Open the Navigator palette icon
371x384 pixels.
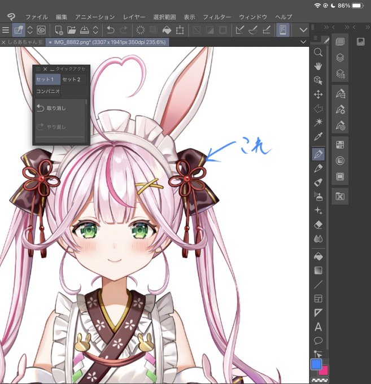(361, 42)
